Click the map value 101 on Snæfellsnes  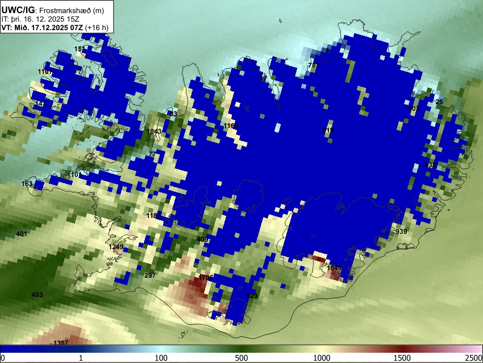(76, 175)
